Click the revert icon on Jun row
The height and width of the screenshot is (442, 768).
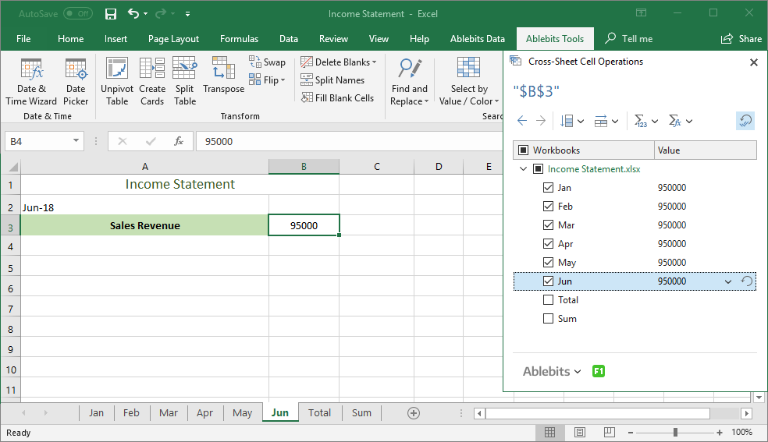click(747, 281)
